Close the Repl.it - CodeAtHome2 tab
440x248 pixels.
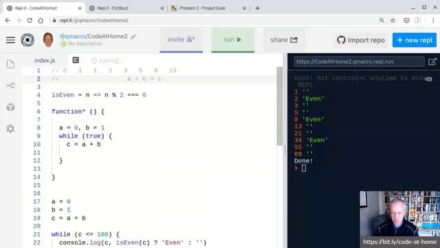(x=80, y=8)
